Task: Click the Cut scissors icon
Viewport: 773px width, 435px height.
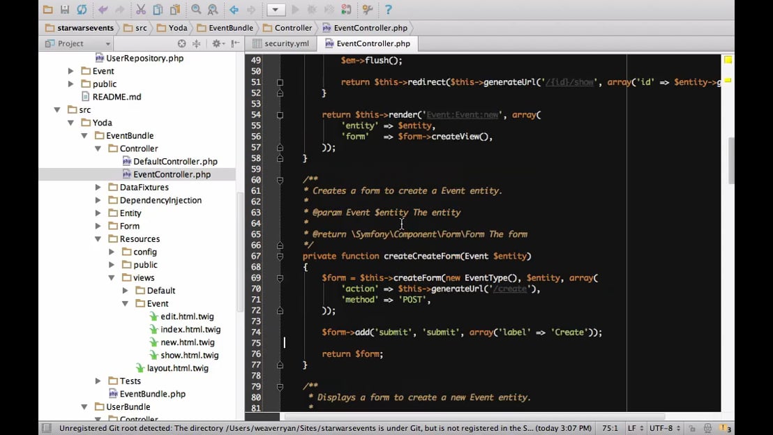Action: (x=141, y=9)
